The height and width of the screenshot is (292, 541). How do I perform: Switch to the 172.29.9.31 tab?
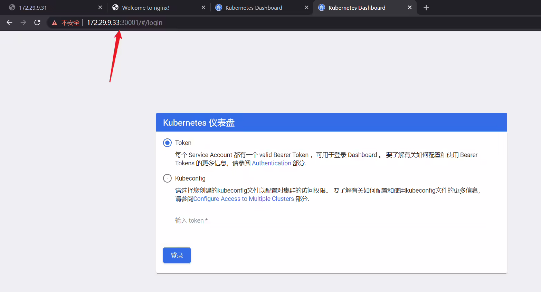[33, 8]
